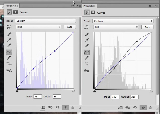Pick the black point eyedropper in the Blue curves panel
This screenshot has height=114, width=160.
[x=9, y=34]
